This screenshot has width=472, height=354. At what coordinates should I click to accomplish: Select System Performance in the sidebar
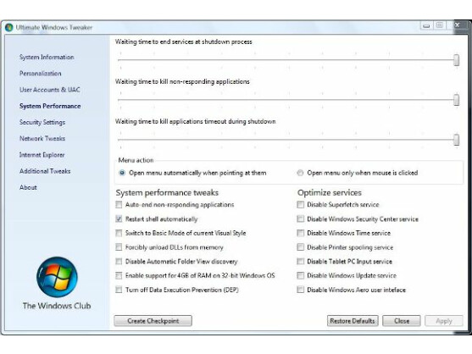50,106
